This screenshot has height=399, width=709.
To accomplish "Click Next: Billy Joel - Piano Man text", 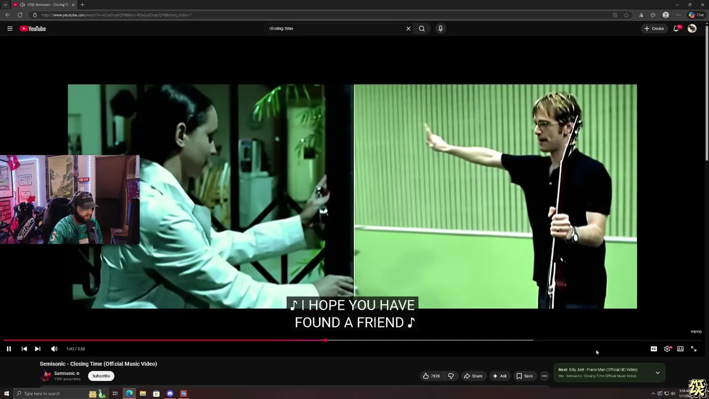I will (x=598, y=370).
